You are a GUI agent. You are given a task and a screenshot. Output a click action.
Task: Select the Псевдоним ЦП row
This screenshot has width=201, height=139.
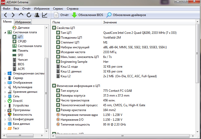point(123,38)
